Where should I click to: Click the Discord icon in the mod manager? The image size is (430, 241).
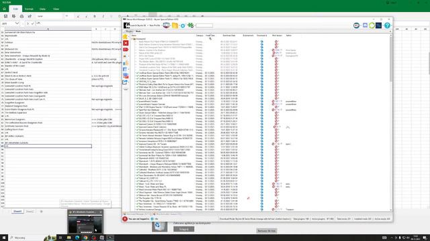pyautogui.click(x=365, y=25)
